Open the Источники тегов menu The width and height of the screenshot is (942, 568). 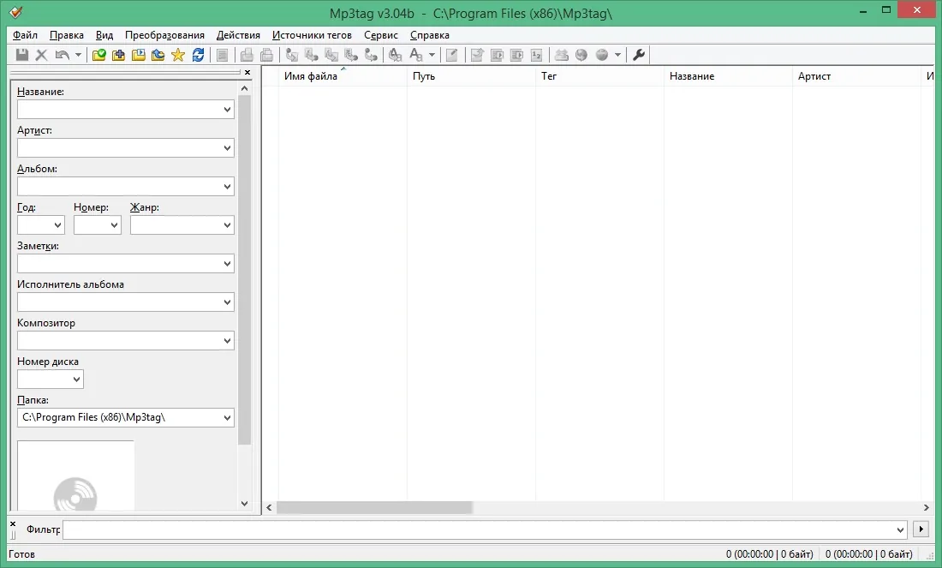pos(312,35)
